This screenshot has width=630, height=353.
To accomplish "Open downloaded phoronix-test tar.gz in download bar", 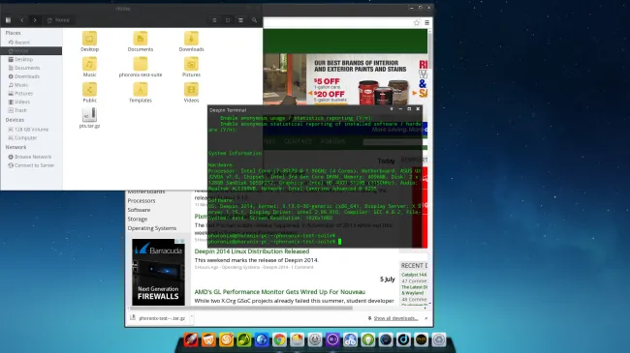I will tap(158, 318).
